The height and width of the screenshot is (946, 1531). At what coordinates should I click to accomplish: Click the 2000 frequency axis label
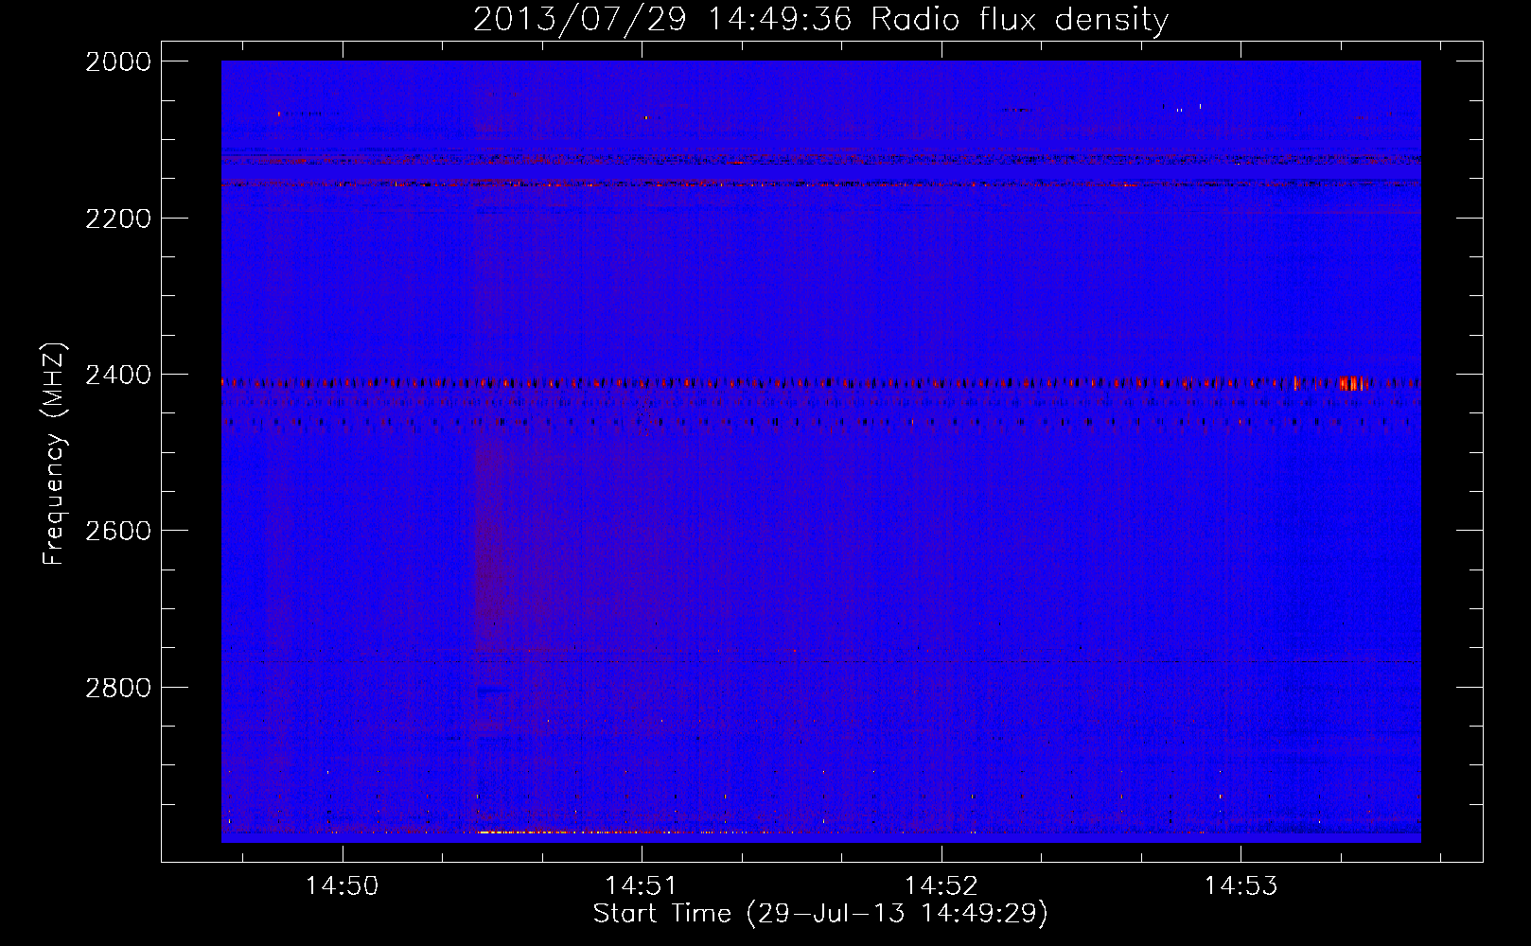[x=118, y=61]
